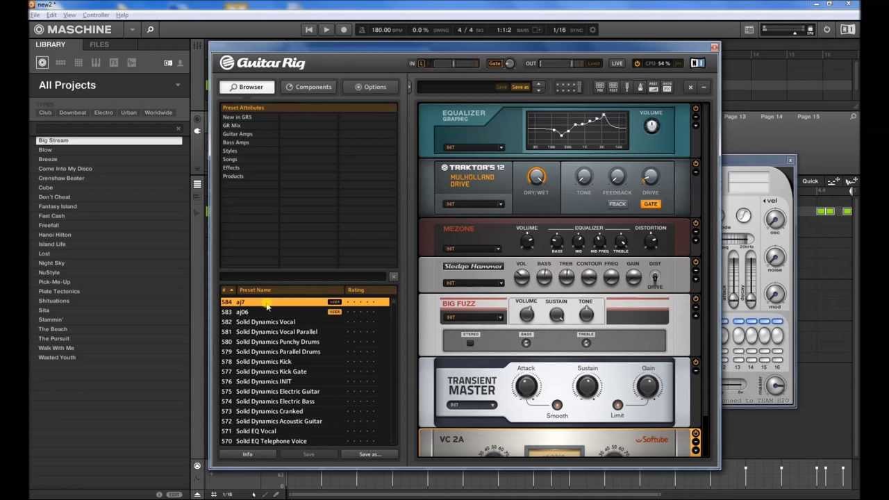Open the Maschine browser search magnifier
Screen dimensions: 889x500
(x=150, y=29)
